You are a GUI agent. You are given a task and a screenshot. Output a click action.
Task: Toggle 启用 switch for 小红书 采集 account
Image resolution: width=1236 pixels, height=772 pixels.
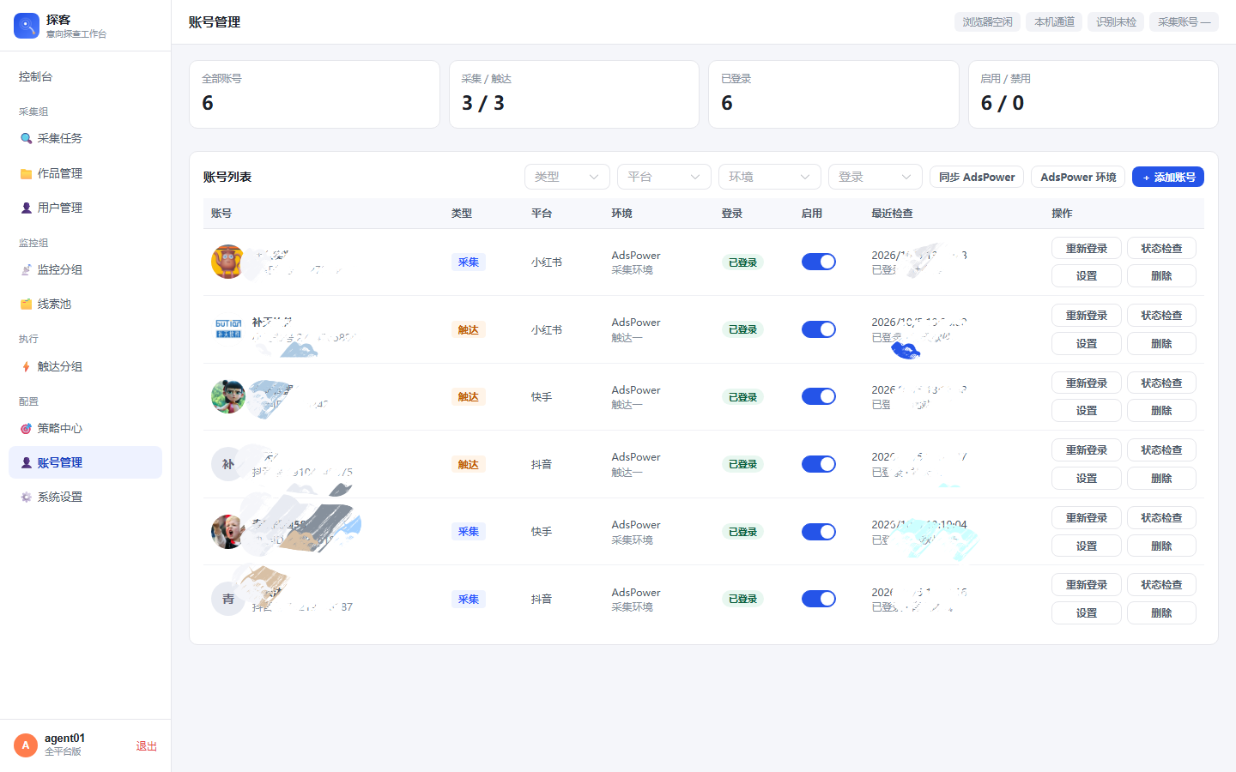point(819,262)
